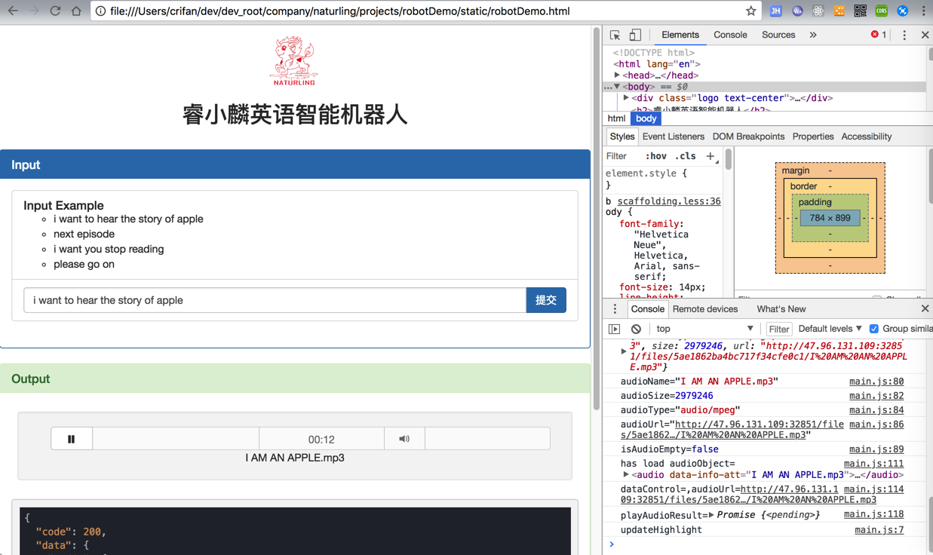Click the browser address bar
933x555 pixels.
pyautogui.click(x=425, y=11)
